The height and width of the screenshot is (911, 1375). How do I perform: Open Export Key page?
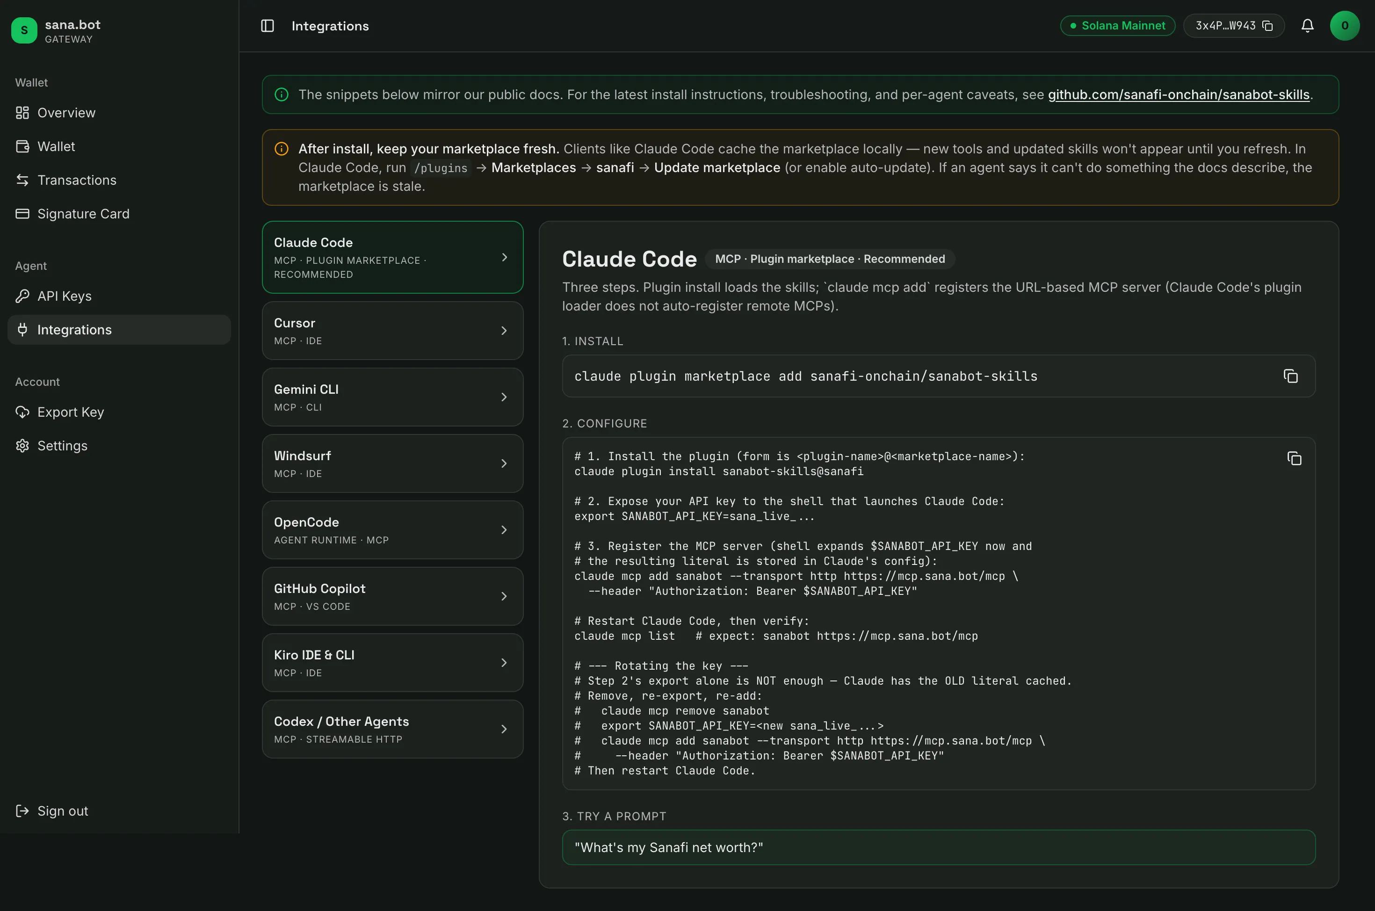pyautogui.click(x=119, y=412)
